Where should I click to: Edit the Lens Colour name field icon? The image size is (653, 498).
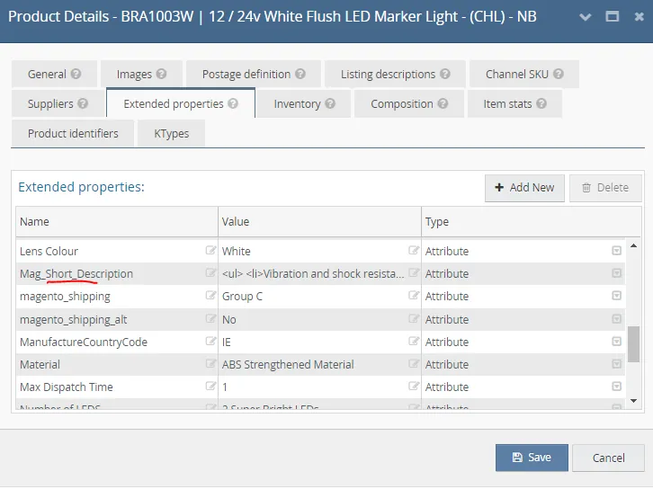pyautogui.click(x=210, y=250)
